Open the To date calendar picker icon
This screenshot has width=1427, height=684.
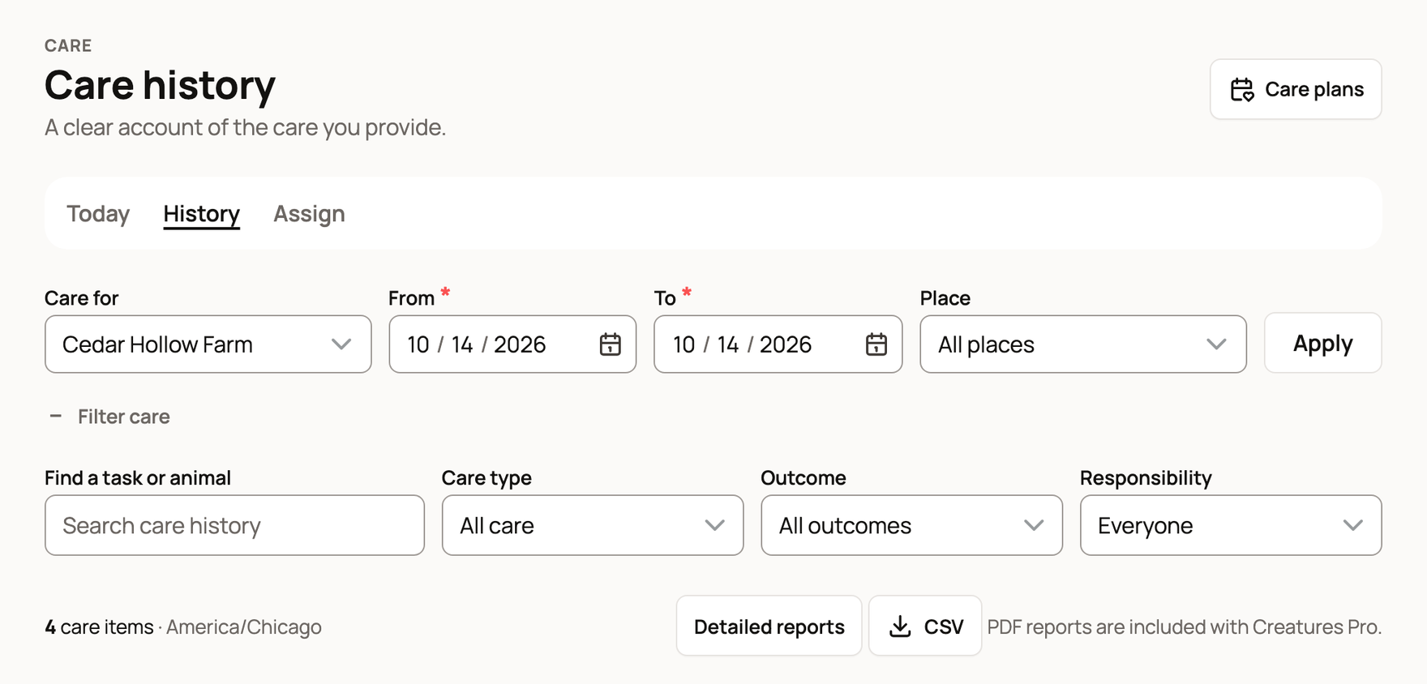pyautogui.click(x=876, y=344)
